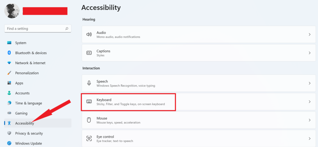Expand the Eye control row chevron

(x=310, y=139)
